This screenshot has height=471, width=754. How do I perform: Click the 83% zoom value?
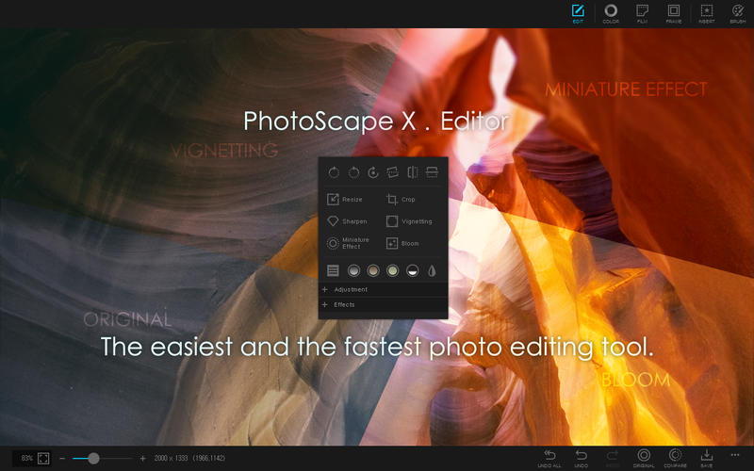[x=27, y=458]
